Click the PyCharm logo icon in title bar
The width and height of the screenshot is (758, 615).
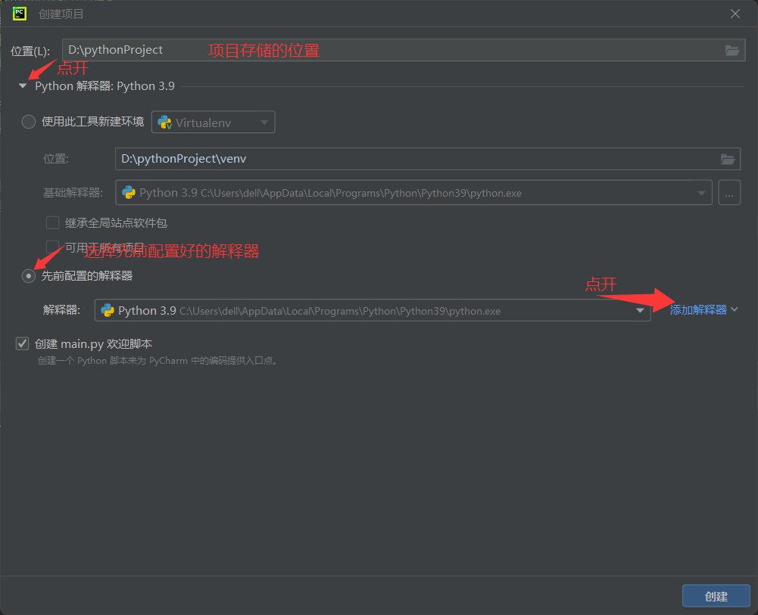tap(20, 14)
